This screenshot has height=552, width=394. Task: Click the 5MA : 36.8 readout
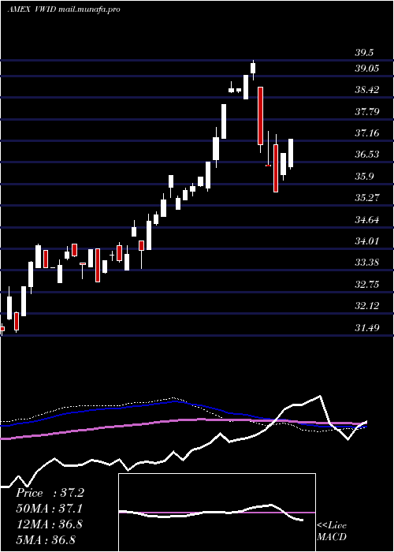tap(46, 539)
